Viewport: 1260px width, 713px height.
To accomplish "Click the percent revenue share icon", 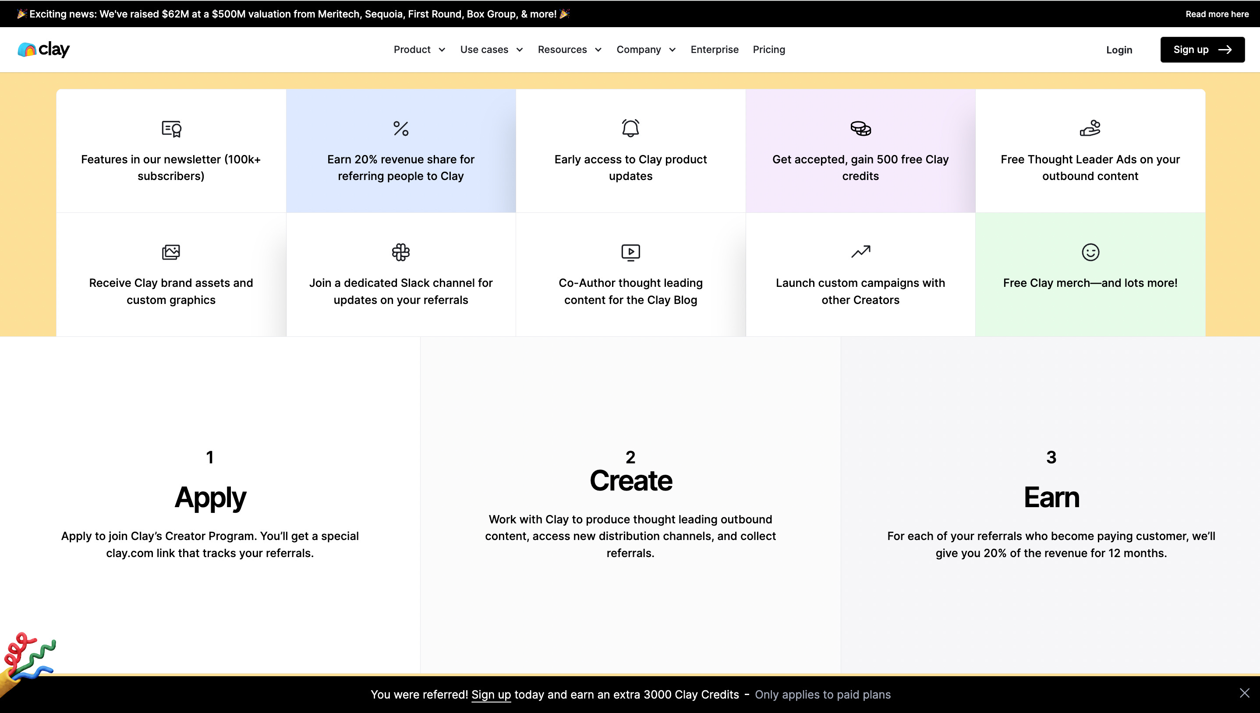I will pos(401,129).
